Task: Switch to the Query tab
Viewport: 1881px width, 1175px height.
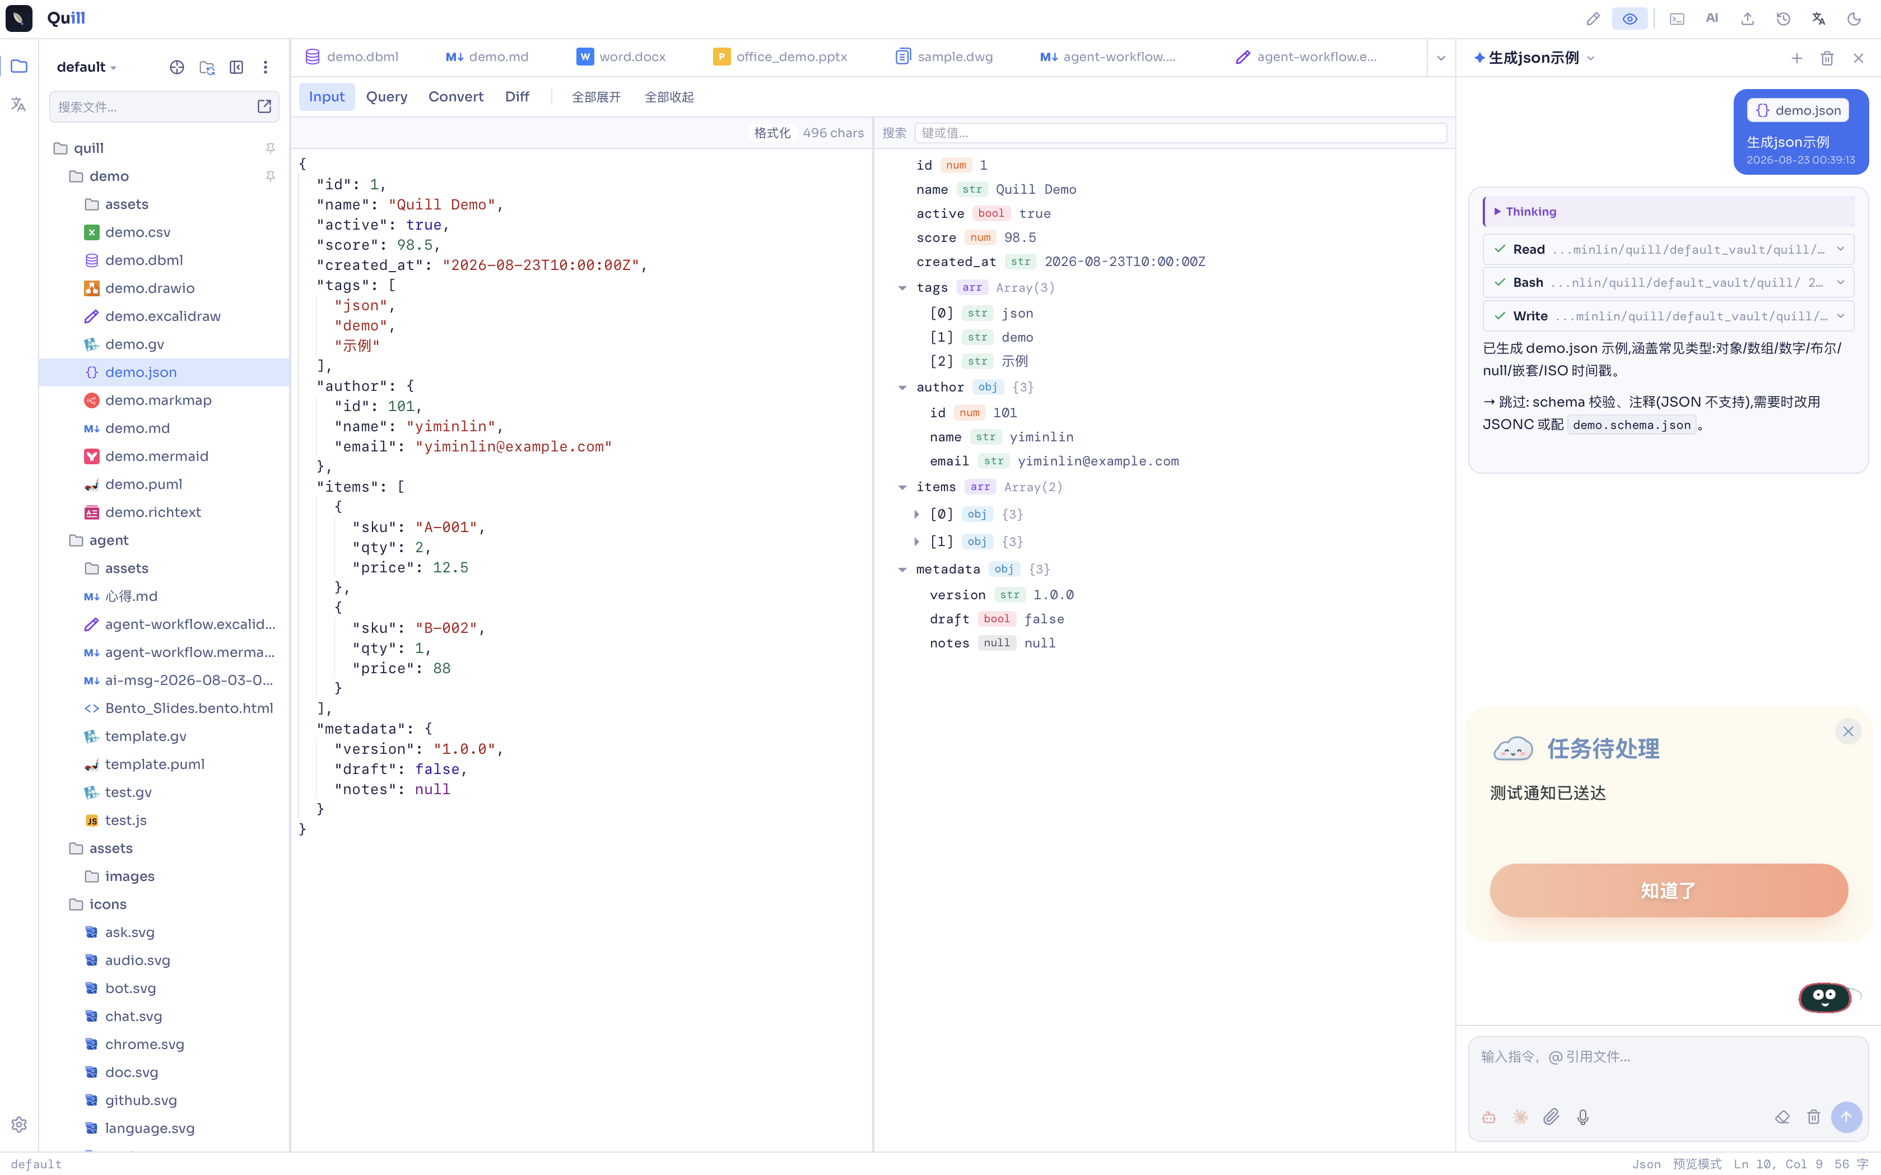Action: pyautogui.click(x=387, y=96)
